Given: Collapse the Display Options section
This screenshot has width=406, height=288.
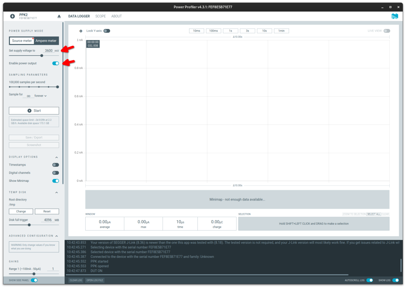Looking at the screenshot, I should pyautogui.click(x=56, y=157).
